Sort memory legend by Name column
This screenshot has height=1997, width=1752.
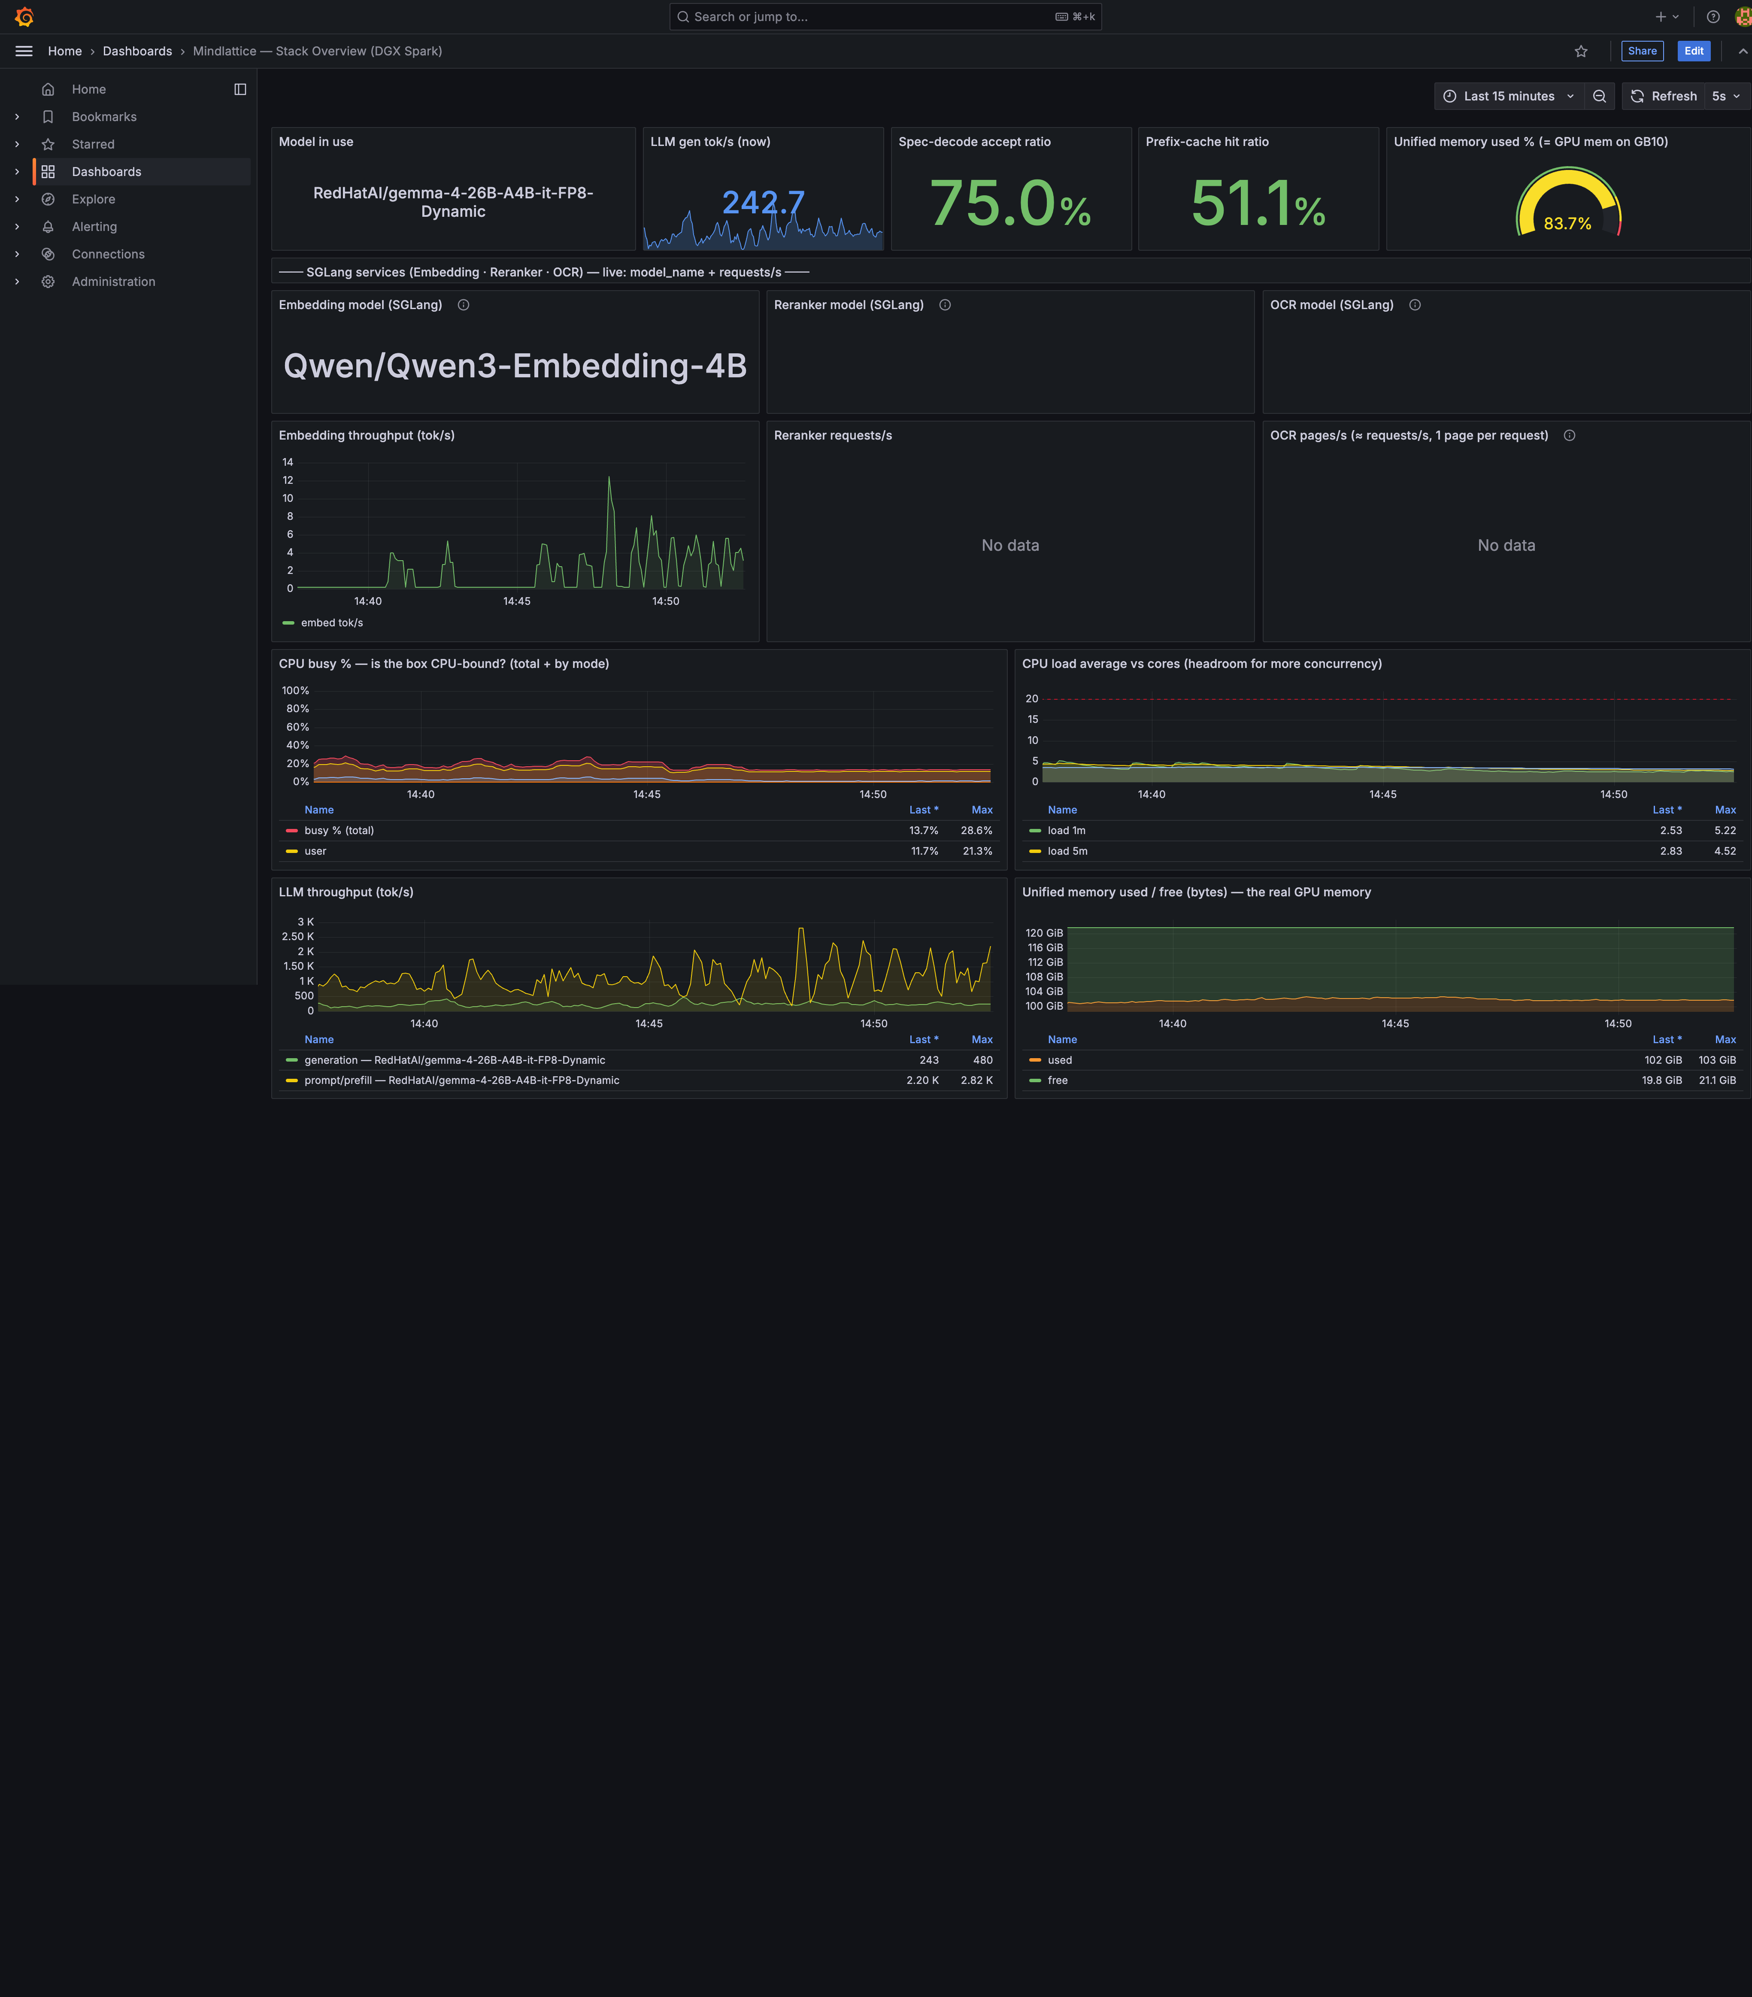[x=1063, y=1040]
